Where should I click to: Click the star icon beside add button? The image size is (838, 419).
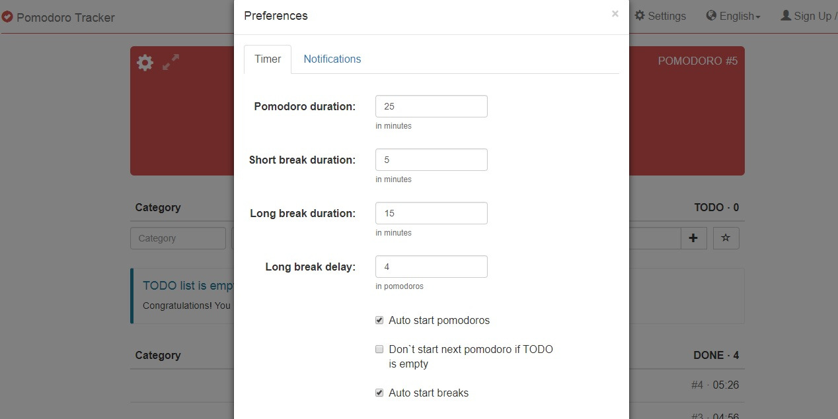(726, 238)
